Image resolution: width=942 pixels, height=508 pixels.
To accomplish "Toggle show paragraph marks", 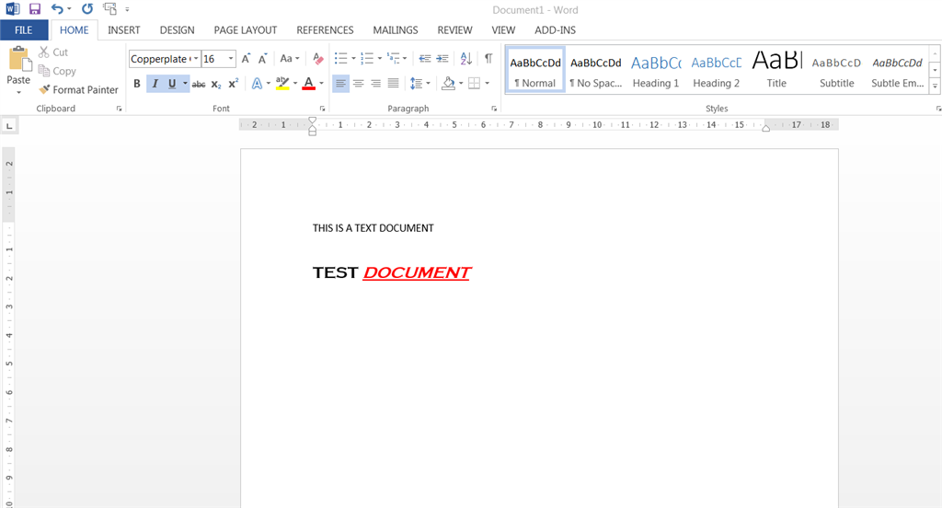I will (488, 58).
